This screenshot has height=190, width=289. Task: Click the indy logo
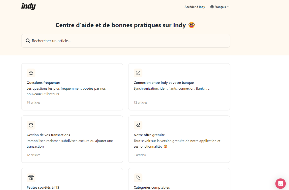pyautogui.click(x=28, y=6)
